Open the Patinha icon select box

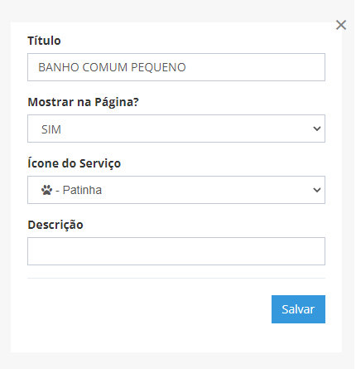pos(176,190)
